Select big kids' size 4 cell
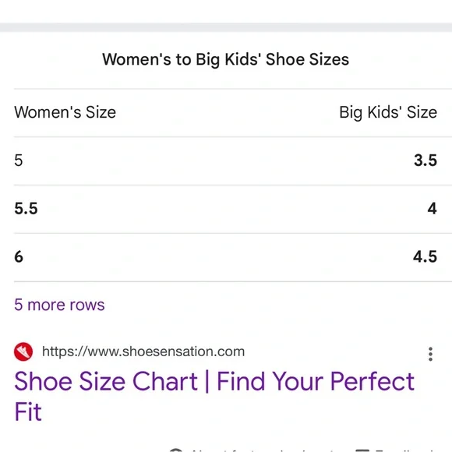Screen dimensions: 452x452 point(432,208)
